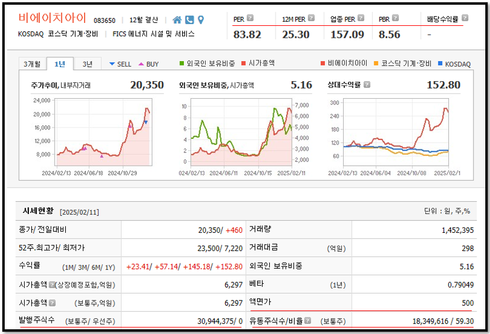
Task: Switch to the 3개월 tab
Action: [32, 64]
